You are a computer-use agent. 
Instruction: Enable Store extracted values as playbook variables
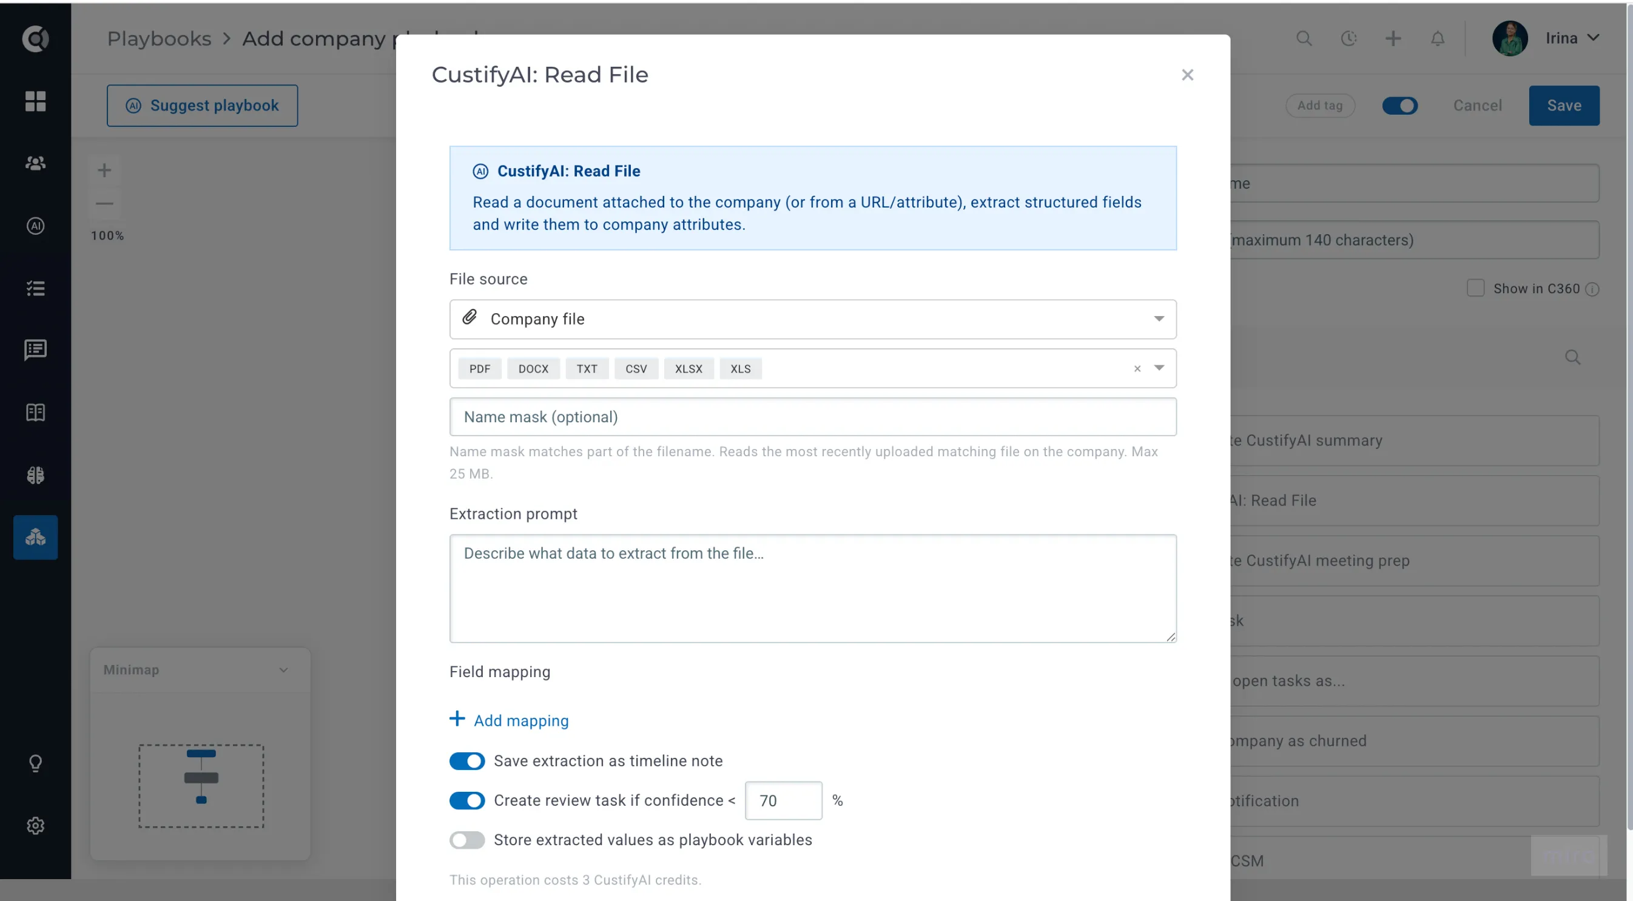point(466,840)
